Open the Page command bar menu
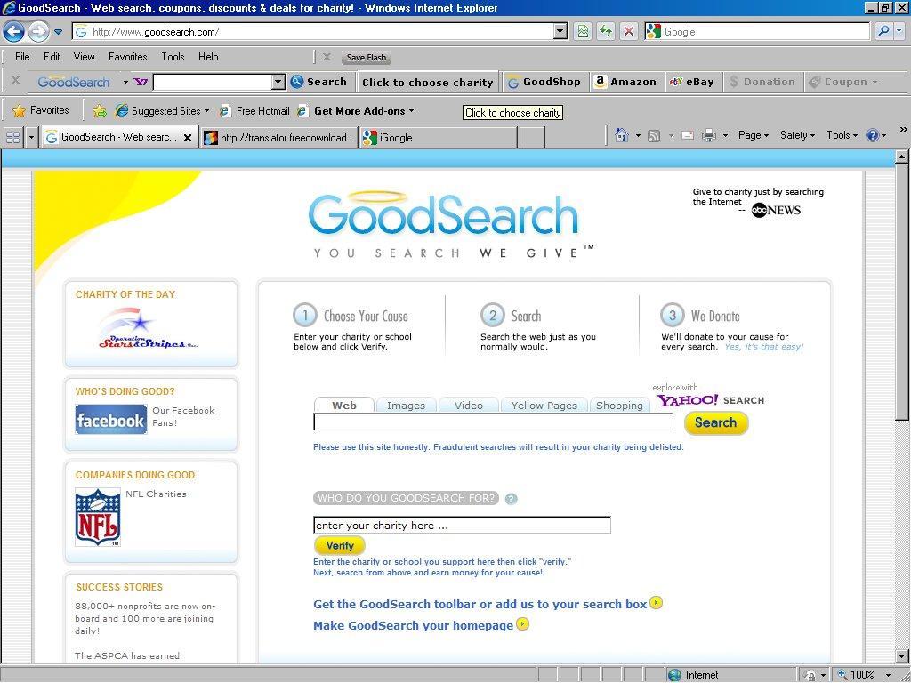 pyautogui.click(x=753, y=135)
